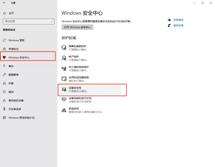The height and width of the screenshot is (167, 215).
Task: Select the 开发者选项 tools icon
Action: (4, 109)
